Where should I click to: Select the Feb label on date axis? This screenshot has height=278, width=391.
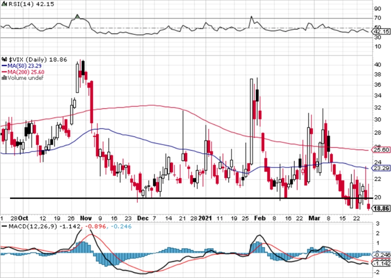pyautogui.click(x=260, y=218)
